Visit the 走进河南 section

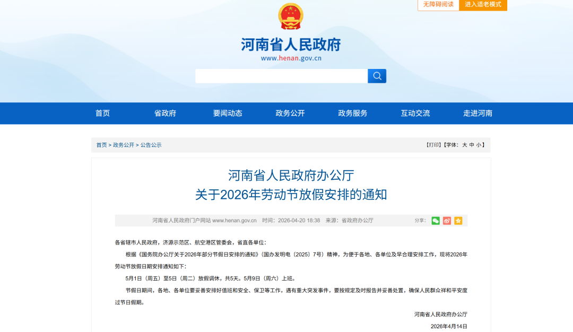[477, 113]
